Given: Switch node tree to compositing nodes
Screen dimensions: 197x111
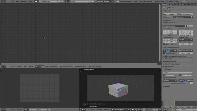Looking at the screenshot, I should tap(43, 67).
